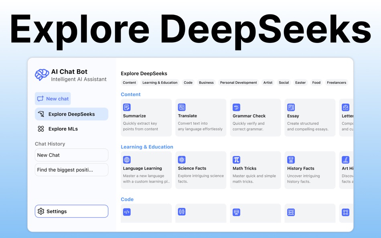Select the Artist category chip

coord(268,83)
